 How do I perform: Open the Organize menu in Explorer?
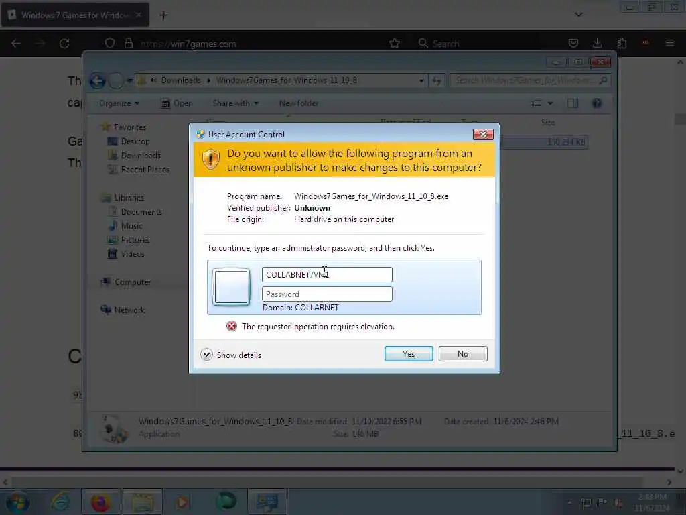coord(119,103)
